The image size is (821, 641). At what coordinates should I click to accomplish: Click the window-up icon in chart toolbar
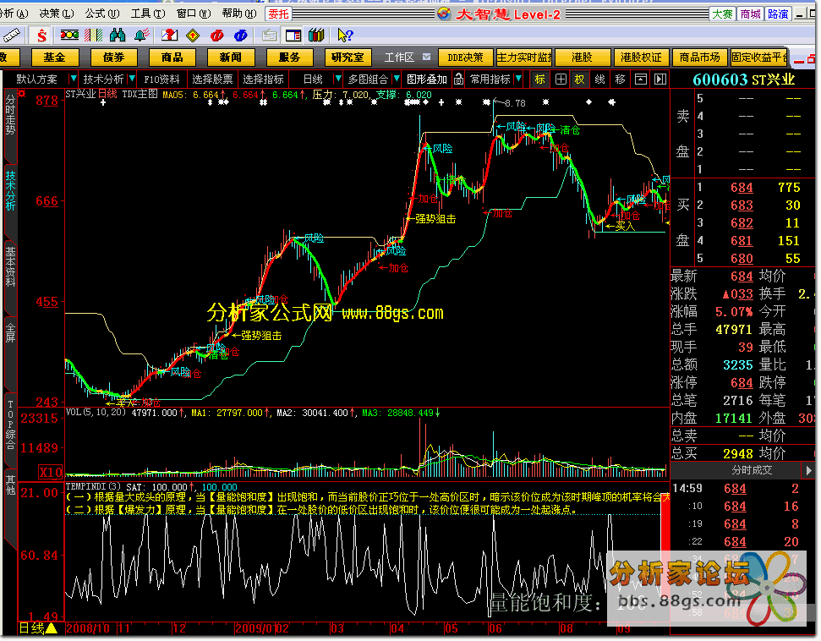(640, 79)
